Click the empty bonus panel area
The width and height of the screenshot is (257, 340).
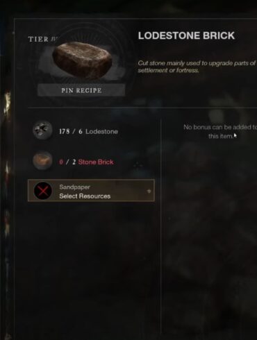tap(210, 231)
